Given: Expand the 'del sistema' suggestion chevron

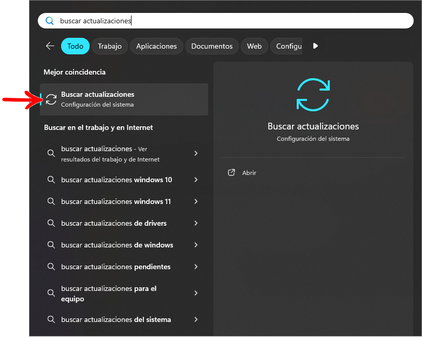Looking at the screenshot, I should point(196,319).
